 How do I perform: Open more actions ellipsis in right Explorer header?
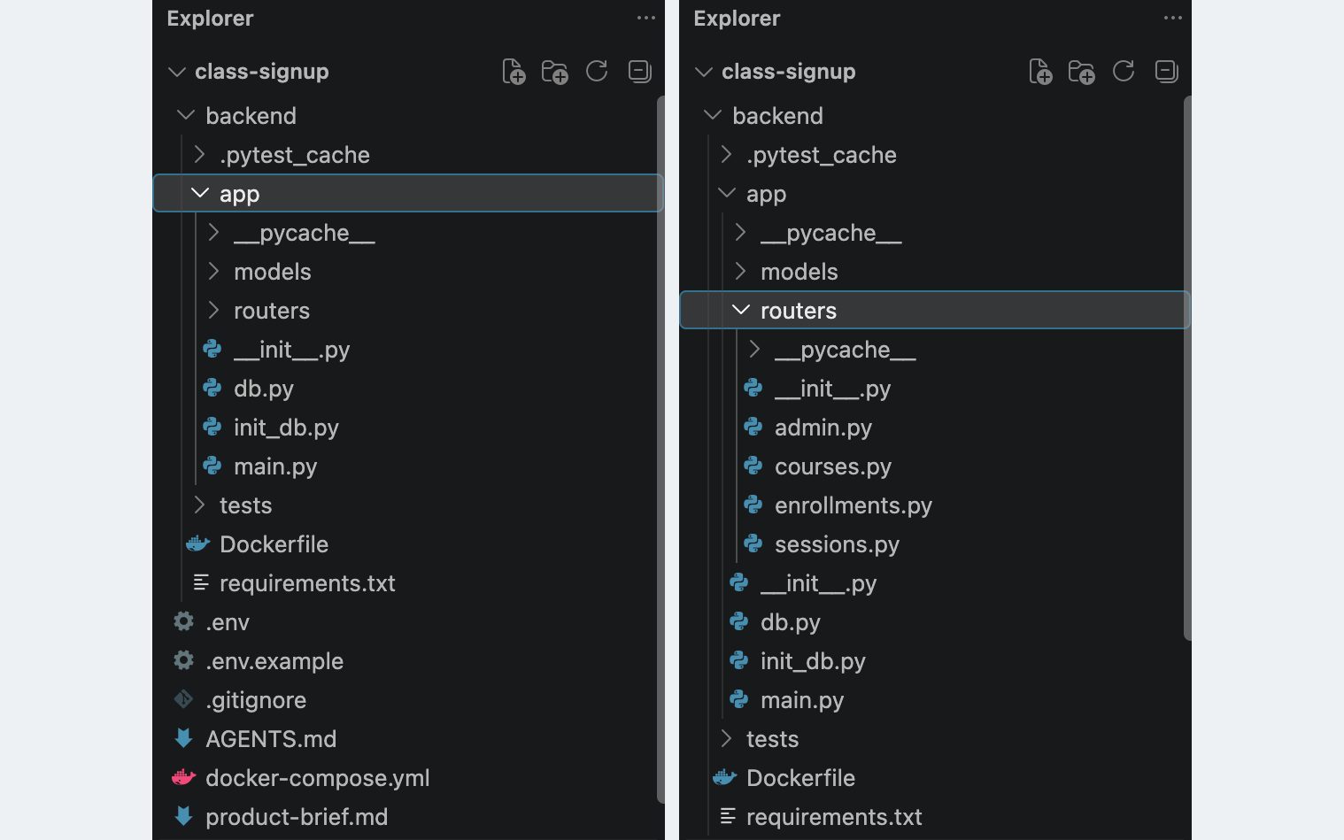tap(1173, 18)
